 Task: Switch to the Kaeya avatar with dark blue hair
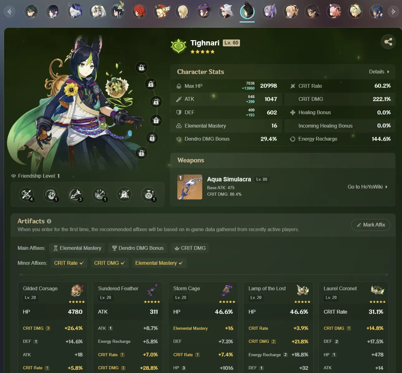click(x=376, y=12)
